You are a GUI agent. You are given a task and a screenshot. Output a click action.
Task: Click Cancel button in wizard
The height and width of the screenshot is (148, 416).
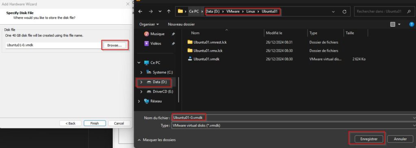[119, 123]
